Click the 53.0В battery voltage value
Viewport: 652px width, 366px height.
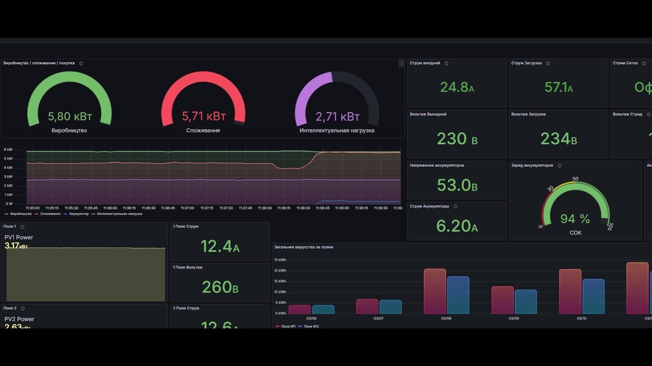click(457, 185)
